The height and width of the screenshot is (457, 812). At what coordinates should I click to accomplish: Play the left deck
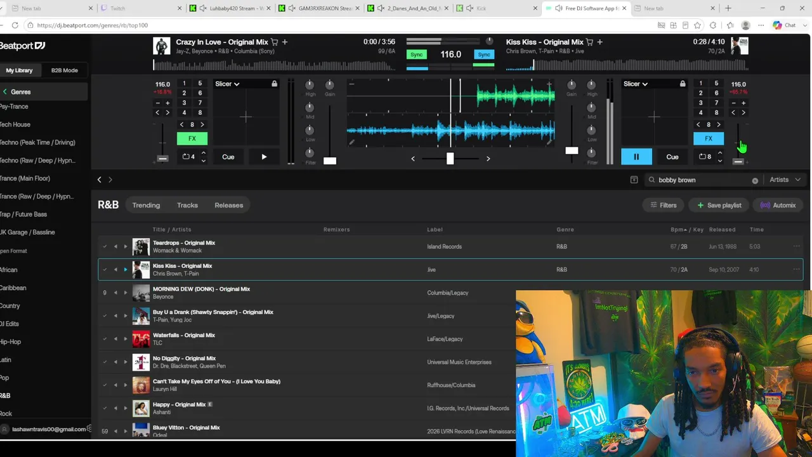click(x=264, y=157)
